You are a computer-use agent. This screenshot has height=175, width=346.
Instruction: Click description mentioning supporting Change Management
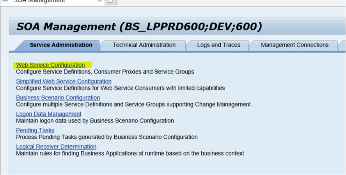(133, 104)
